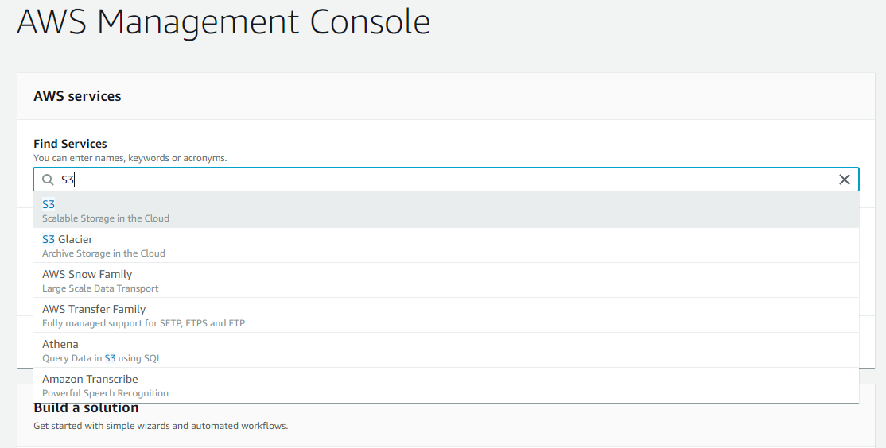Pick AWS Transfer Family in the list
The width and height of the screenshot is (886, 448).
point(446,315)
